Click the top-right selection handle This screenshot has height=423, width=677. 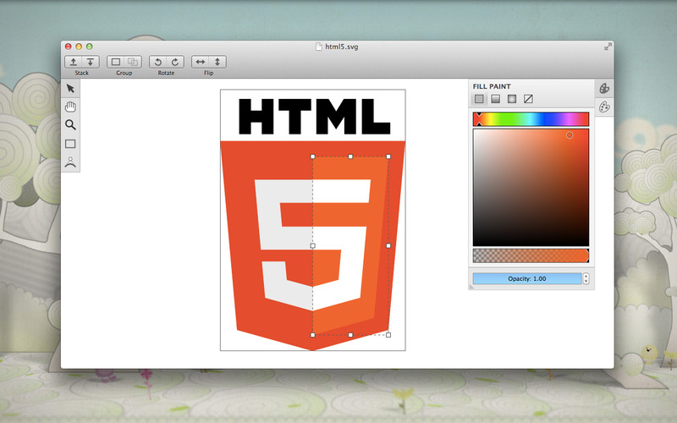point(388,157)
